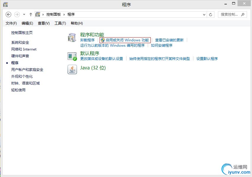This screenshot has width=252, height=177.
Task: Open address bar history dropdown
Action: 204,14
